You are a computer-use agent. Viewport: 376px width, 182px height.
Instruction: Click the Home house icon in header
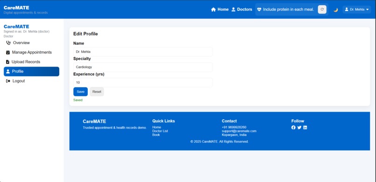(x=213, y=10)
